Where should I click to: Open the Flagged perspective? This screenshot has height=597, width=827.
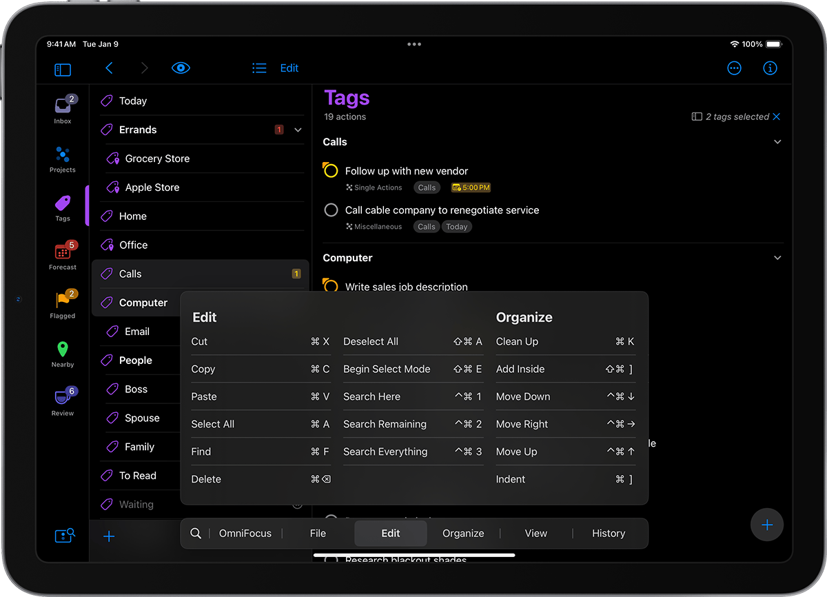click(x=63, y=304)
